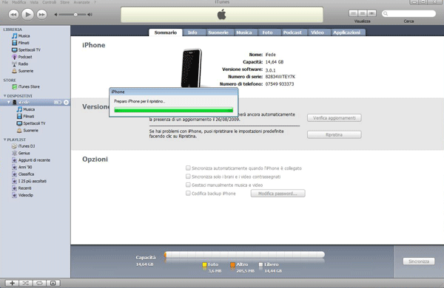Screen dimensions: 444x288
Task: Toggle shuffle button in bottom bar
Action: [26, 283]
